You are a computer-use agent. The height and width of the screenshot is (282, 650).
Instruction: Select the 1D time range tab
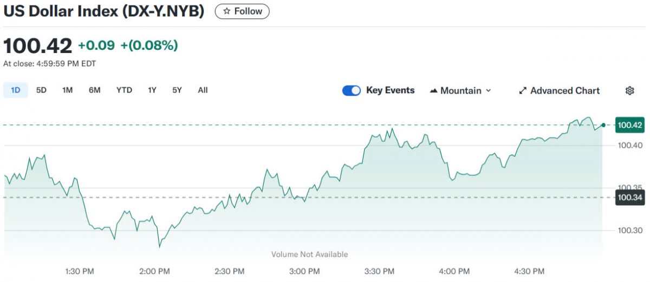click(16, 90)
